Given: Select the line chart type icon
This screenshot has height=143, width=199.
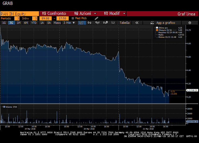Looking at the screenshot, I should click(82, 23).
